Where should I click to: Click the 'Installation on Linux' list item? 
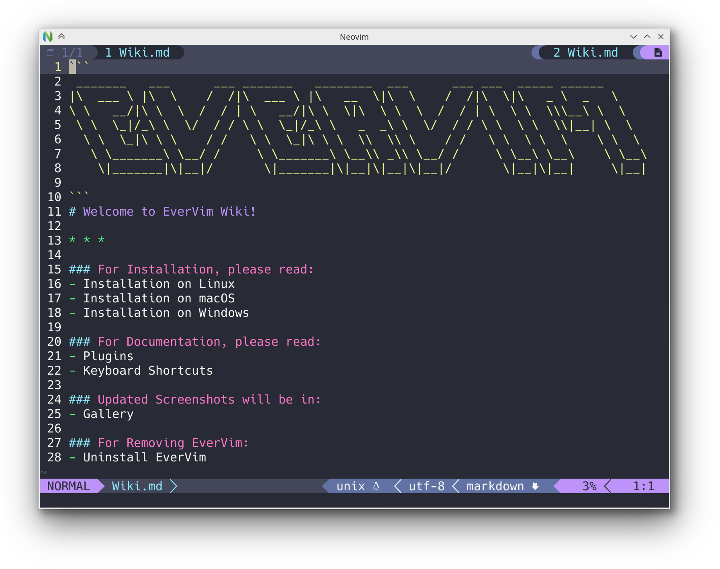click(159, 284)
